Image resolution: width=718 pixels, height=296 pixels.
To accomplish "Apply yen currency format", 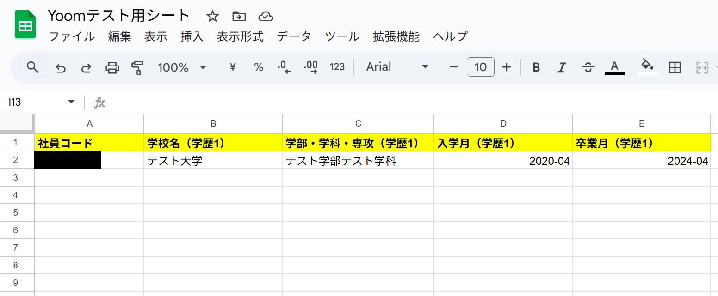I will (233, 67).
